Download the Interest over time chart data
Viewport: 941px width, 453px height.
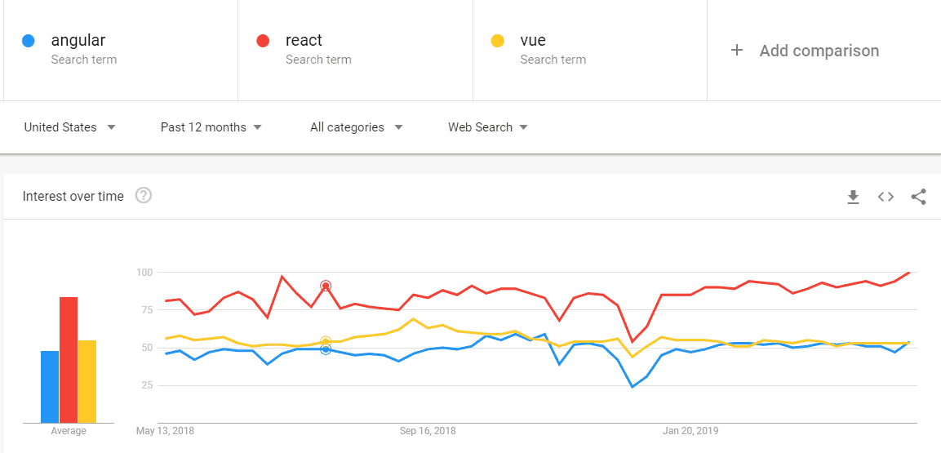pos(853,197)
